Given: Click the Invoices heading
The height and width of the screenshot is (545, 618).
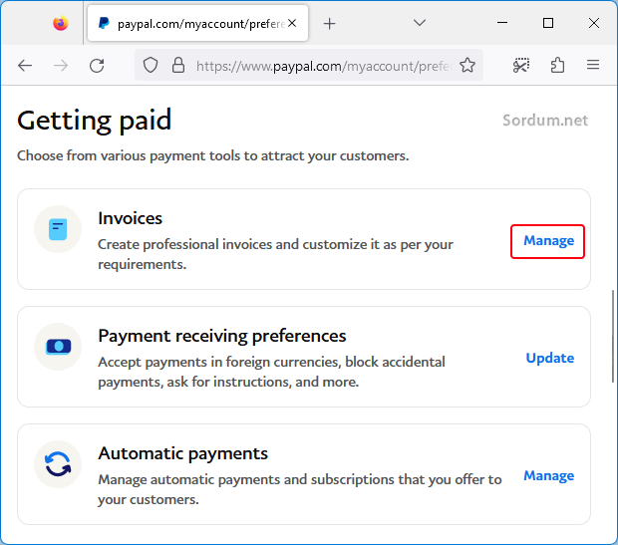Looking at the screenshot, I should 130,218.
